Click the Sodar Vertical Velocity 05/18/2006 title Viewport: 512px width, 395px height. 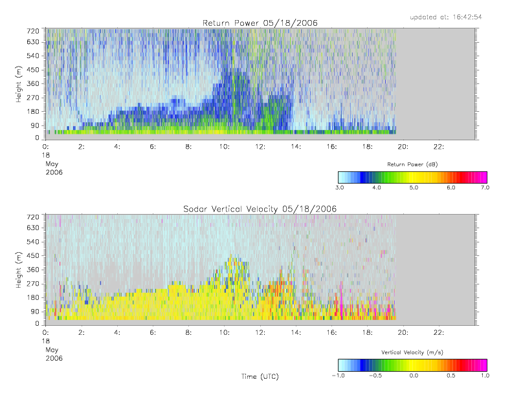260,209
